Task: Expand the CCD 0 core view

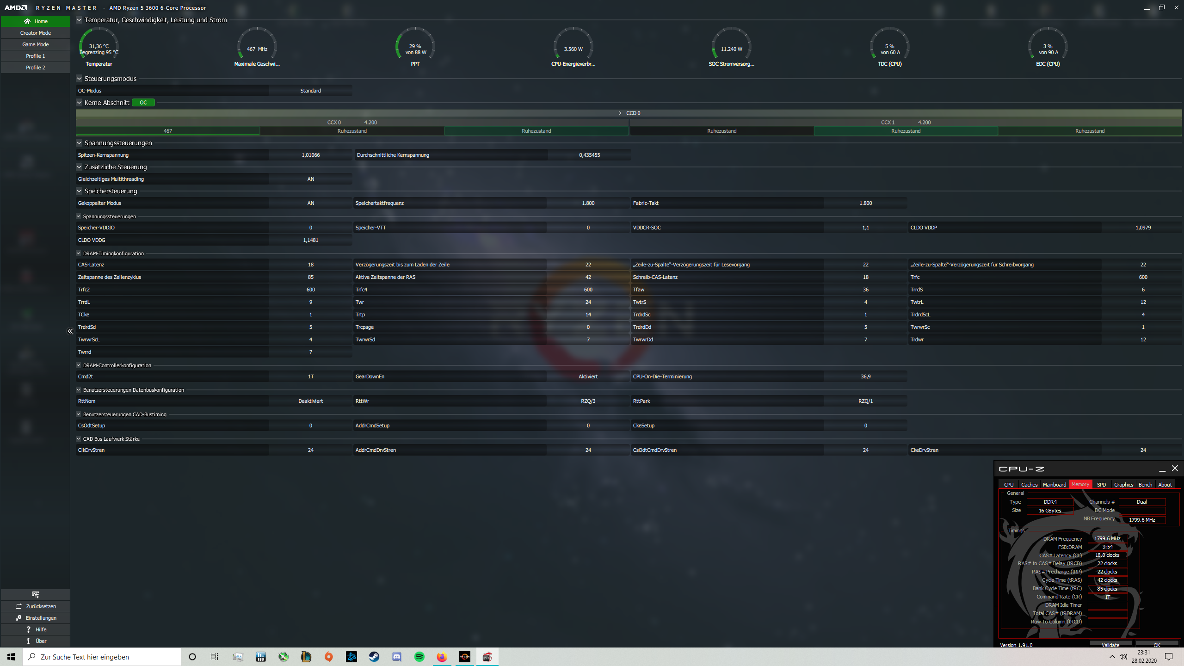Action: 619,112
